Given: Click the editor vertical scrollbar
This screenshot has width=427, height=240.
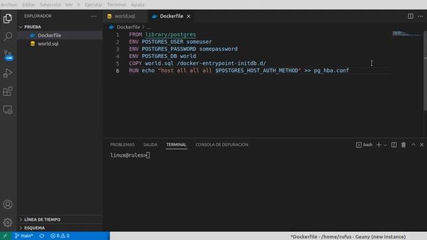Looking at the screenshot, I should [425, 71].
